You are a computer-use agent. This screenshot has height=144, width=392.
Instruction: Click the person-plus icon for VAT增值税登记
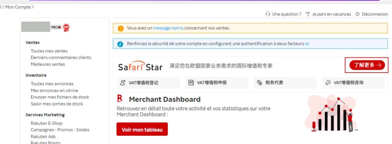point(123,83)
